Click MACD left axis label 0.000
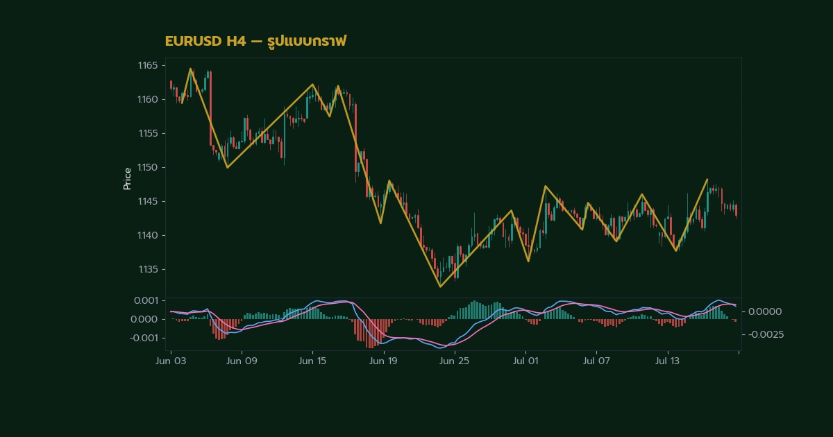The image size is (833, 437). click(145, 319)
